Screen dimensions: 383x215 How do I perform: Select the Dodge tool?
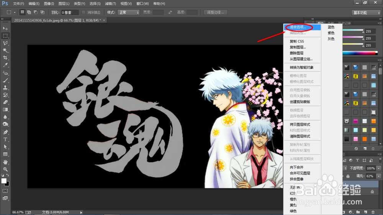(x=5, y=124)
